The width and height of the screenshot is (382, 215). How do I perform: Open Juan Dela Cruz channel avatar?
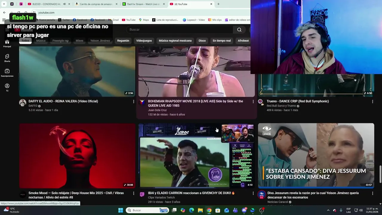[x=142, y=102]
